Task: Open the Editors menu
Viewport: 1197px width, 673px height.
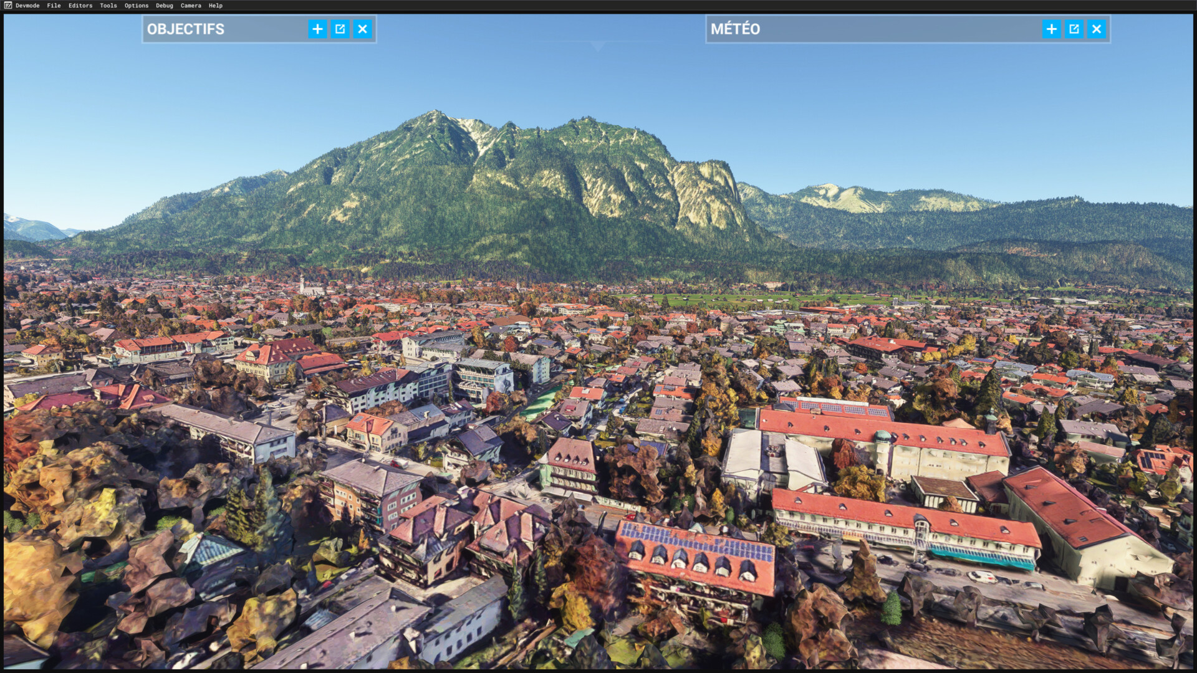Action: [x=80, y=6]
